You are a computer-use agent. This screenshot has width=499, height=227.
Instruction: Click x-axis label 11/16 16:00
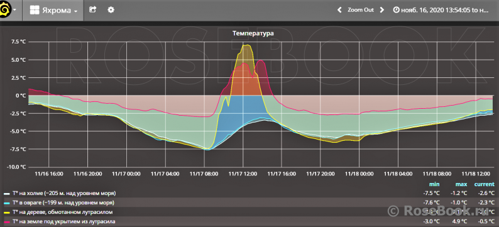coord(48,174)
